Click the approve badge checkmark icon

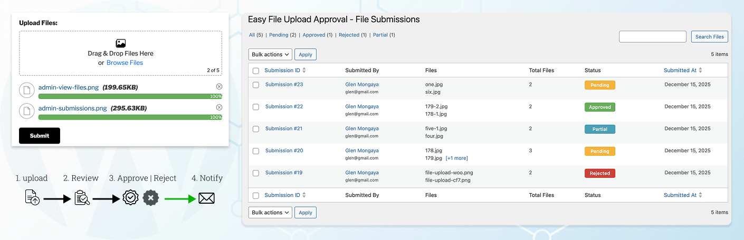130,198
